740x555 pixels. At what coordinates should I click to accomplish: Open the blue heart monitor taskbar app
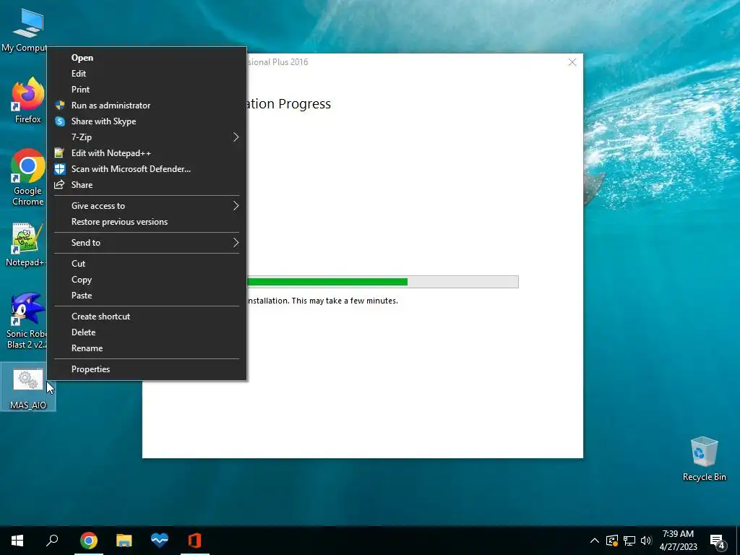click(160, 541)
